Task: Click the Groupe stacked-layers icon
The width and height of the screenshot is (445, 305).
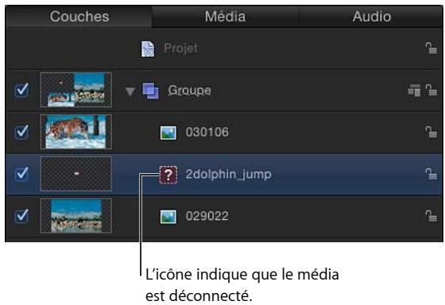Action: coord(150,91)
